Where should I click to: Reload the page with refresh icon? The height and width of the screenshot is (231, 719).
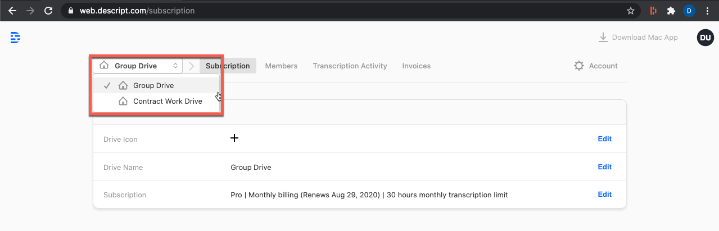(48, 11)
